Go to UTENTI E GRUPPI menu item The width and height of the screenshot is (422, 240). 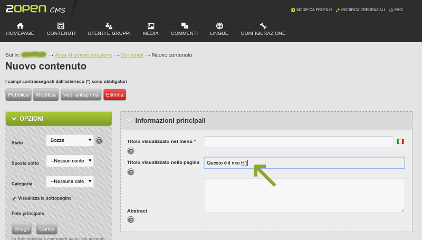(x=109, y=33)
